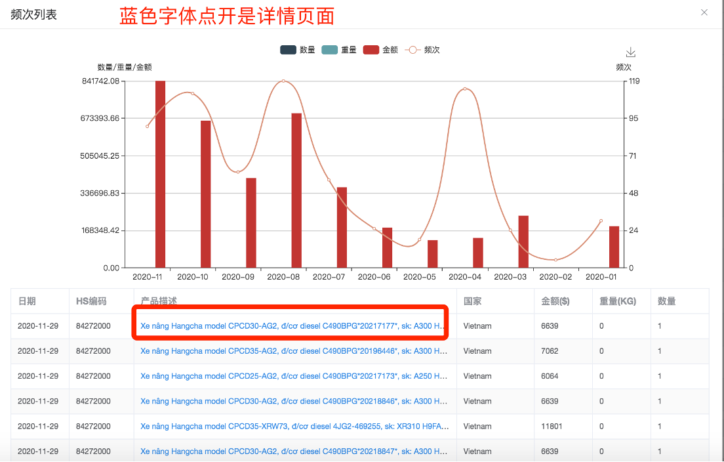The height and width of the screenshot is (462, 724).
Task: Click the 841742.08 y-axis value
Action: 100,81
